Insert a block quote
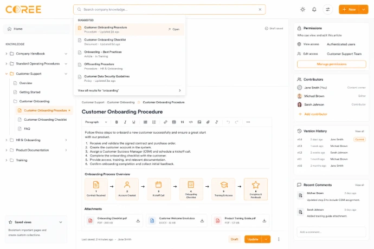374x249 pixels. [x=182, y=122]
